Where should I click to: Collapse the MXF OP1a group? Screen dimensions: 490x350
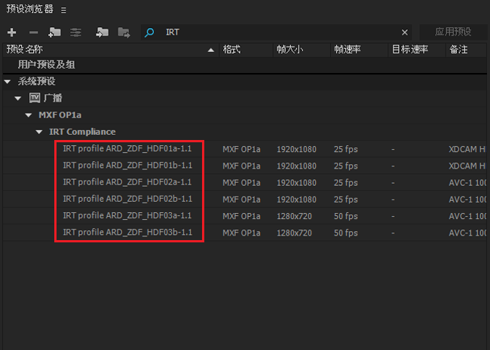pyautogui.click(x=29, y=115)
